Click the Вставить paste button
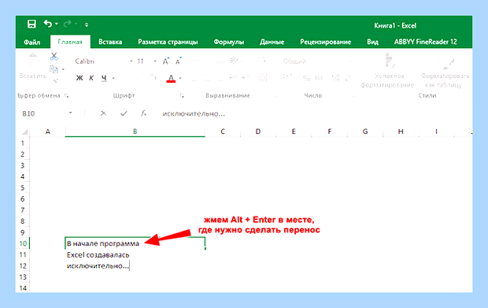 coord(33,66)
